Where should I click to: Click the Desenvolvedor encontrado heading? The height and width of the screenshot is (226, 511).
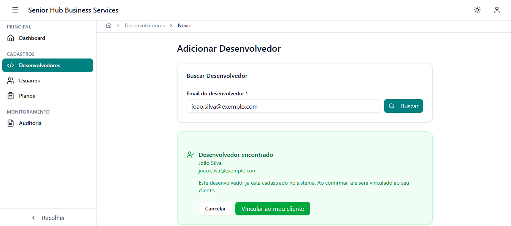click(236, 155)
